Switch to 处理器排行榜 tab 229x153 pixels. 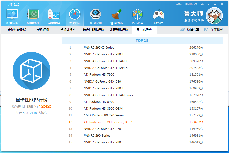(119, 30)
